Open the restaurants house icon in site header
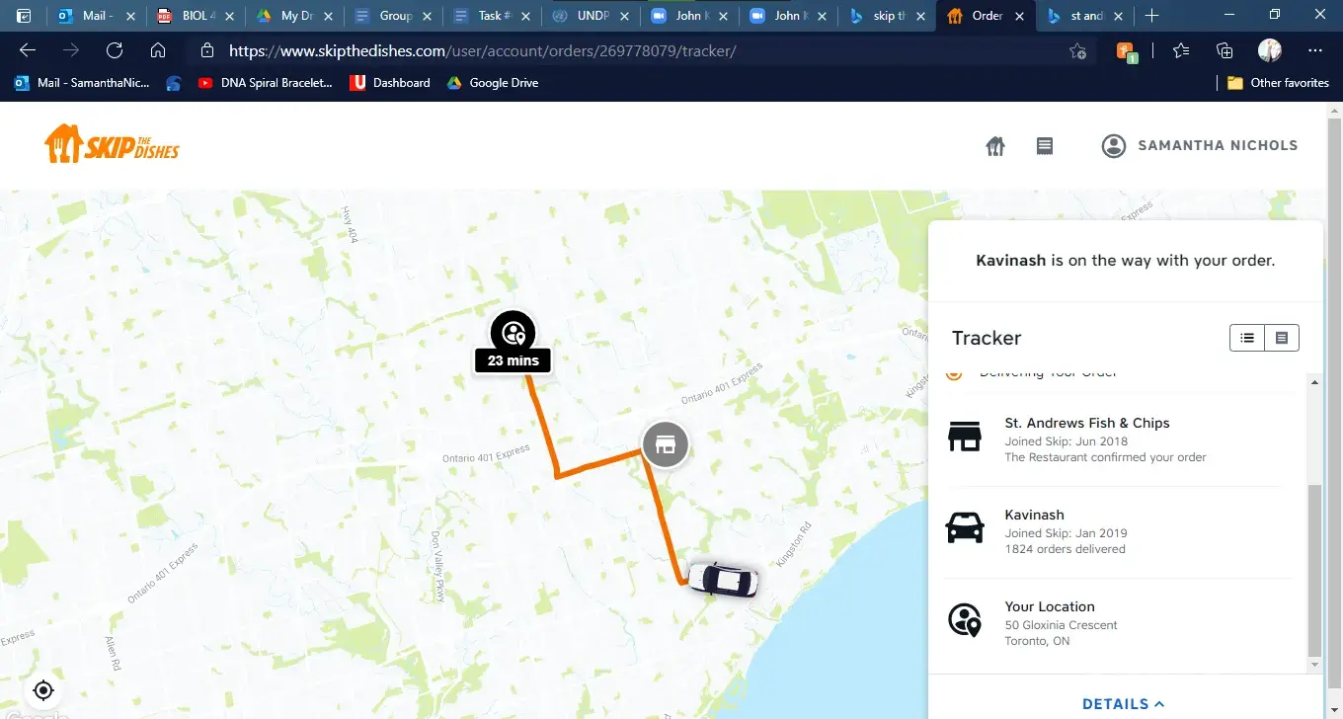1343x719 pixels. point(995,146)
